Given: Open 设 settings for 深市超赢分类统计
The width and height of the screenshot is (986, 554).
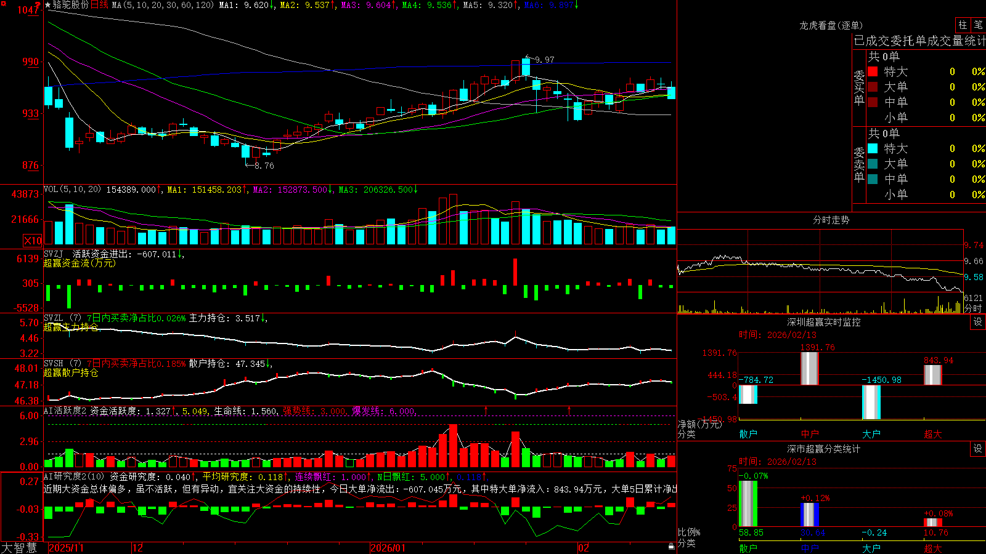Looking at the screenshot, I should pos(978,449).
